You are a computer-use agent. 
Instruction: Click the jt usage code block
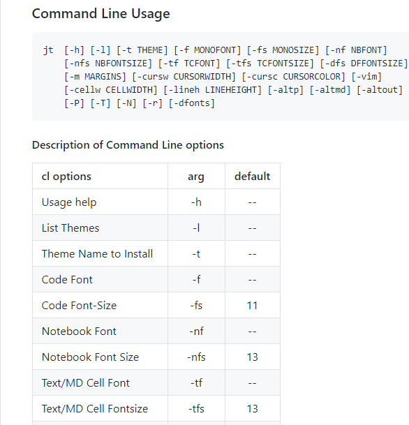pos(221,77)
